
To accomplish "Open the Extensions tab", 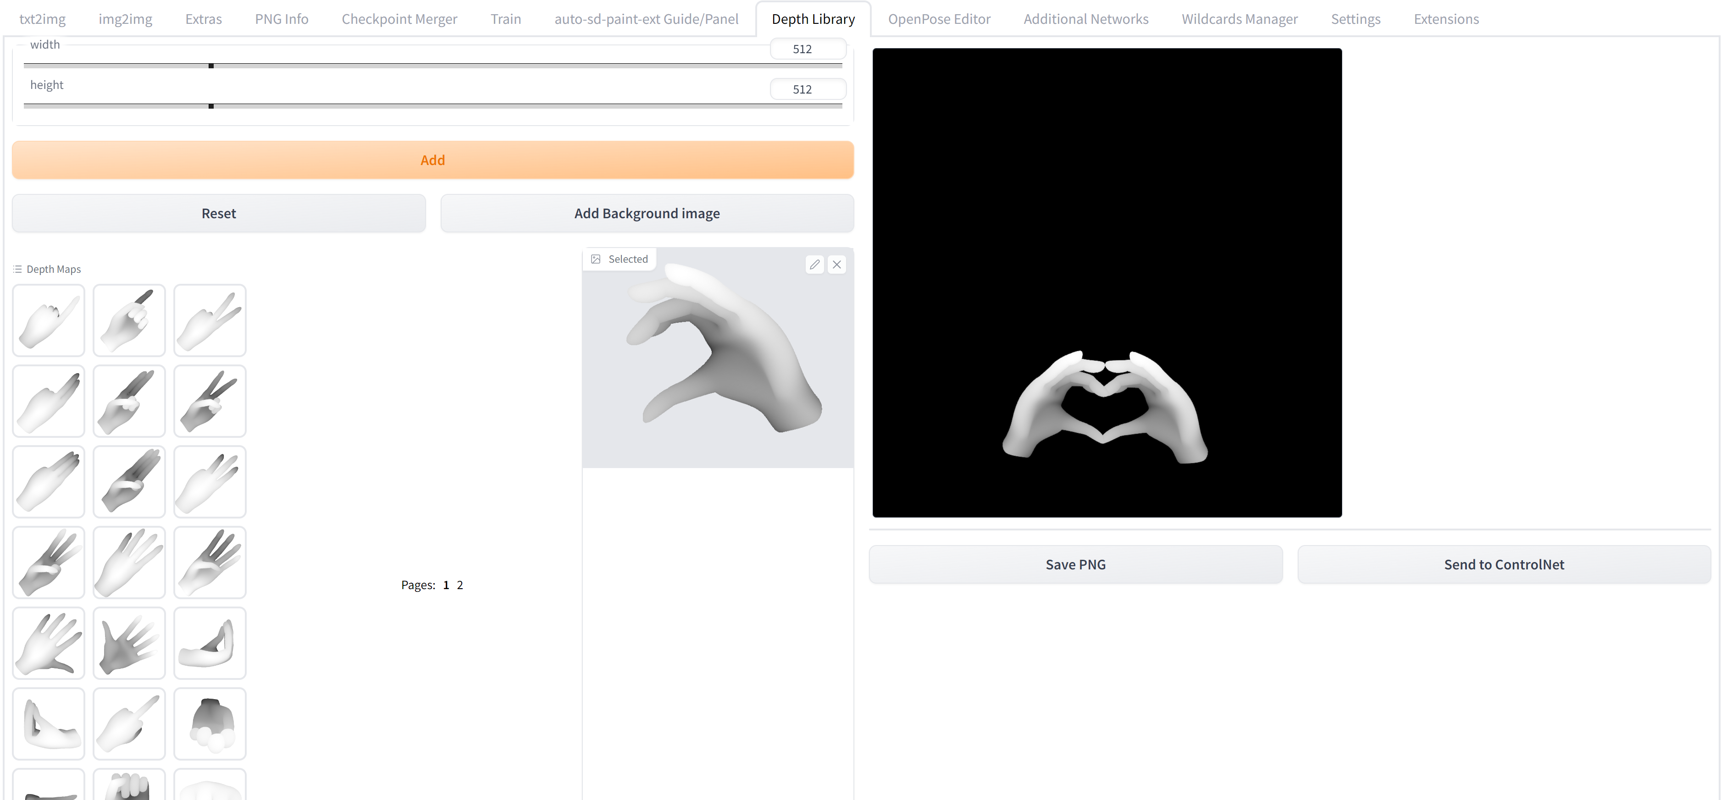I will [x=1446, y=19].
